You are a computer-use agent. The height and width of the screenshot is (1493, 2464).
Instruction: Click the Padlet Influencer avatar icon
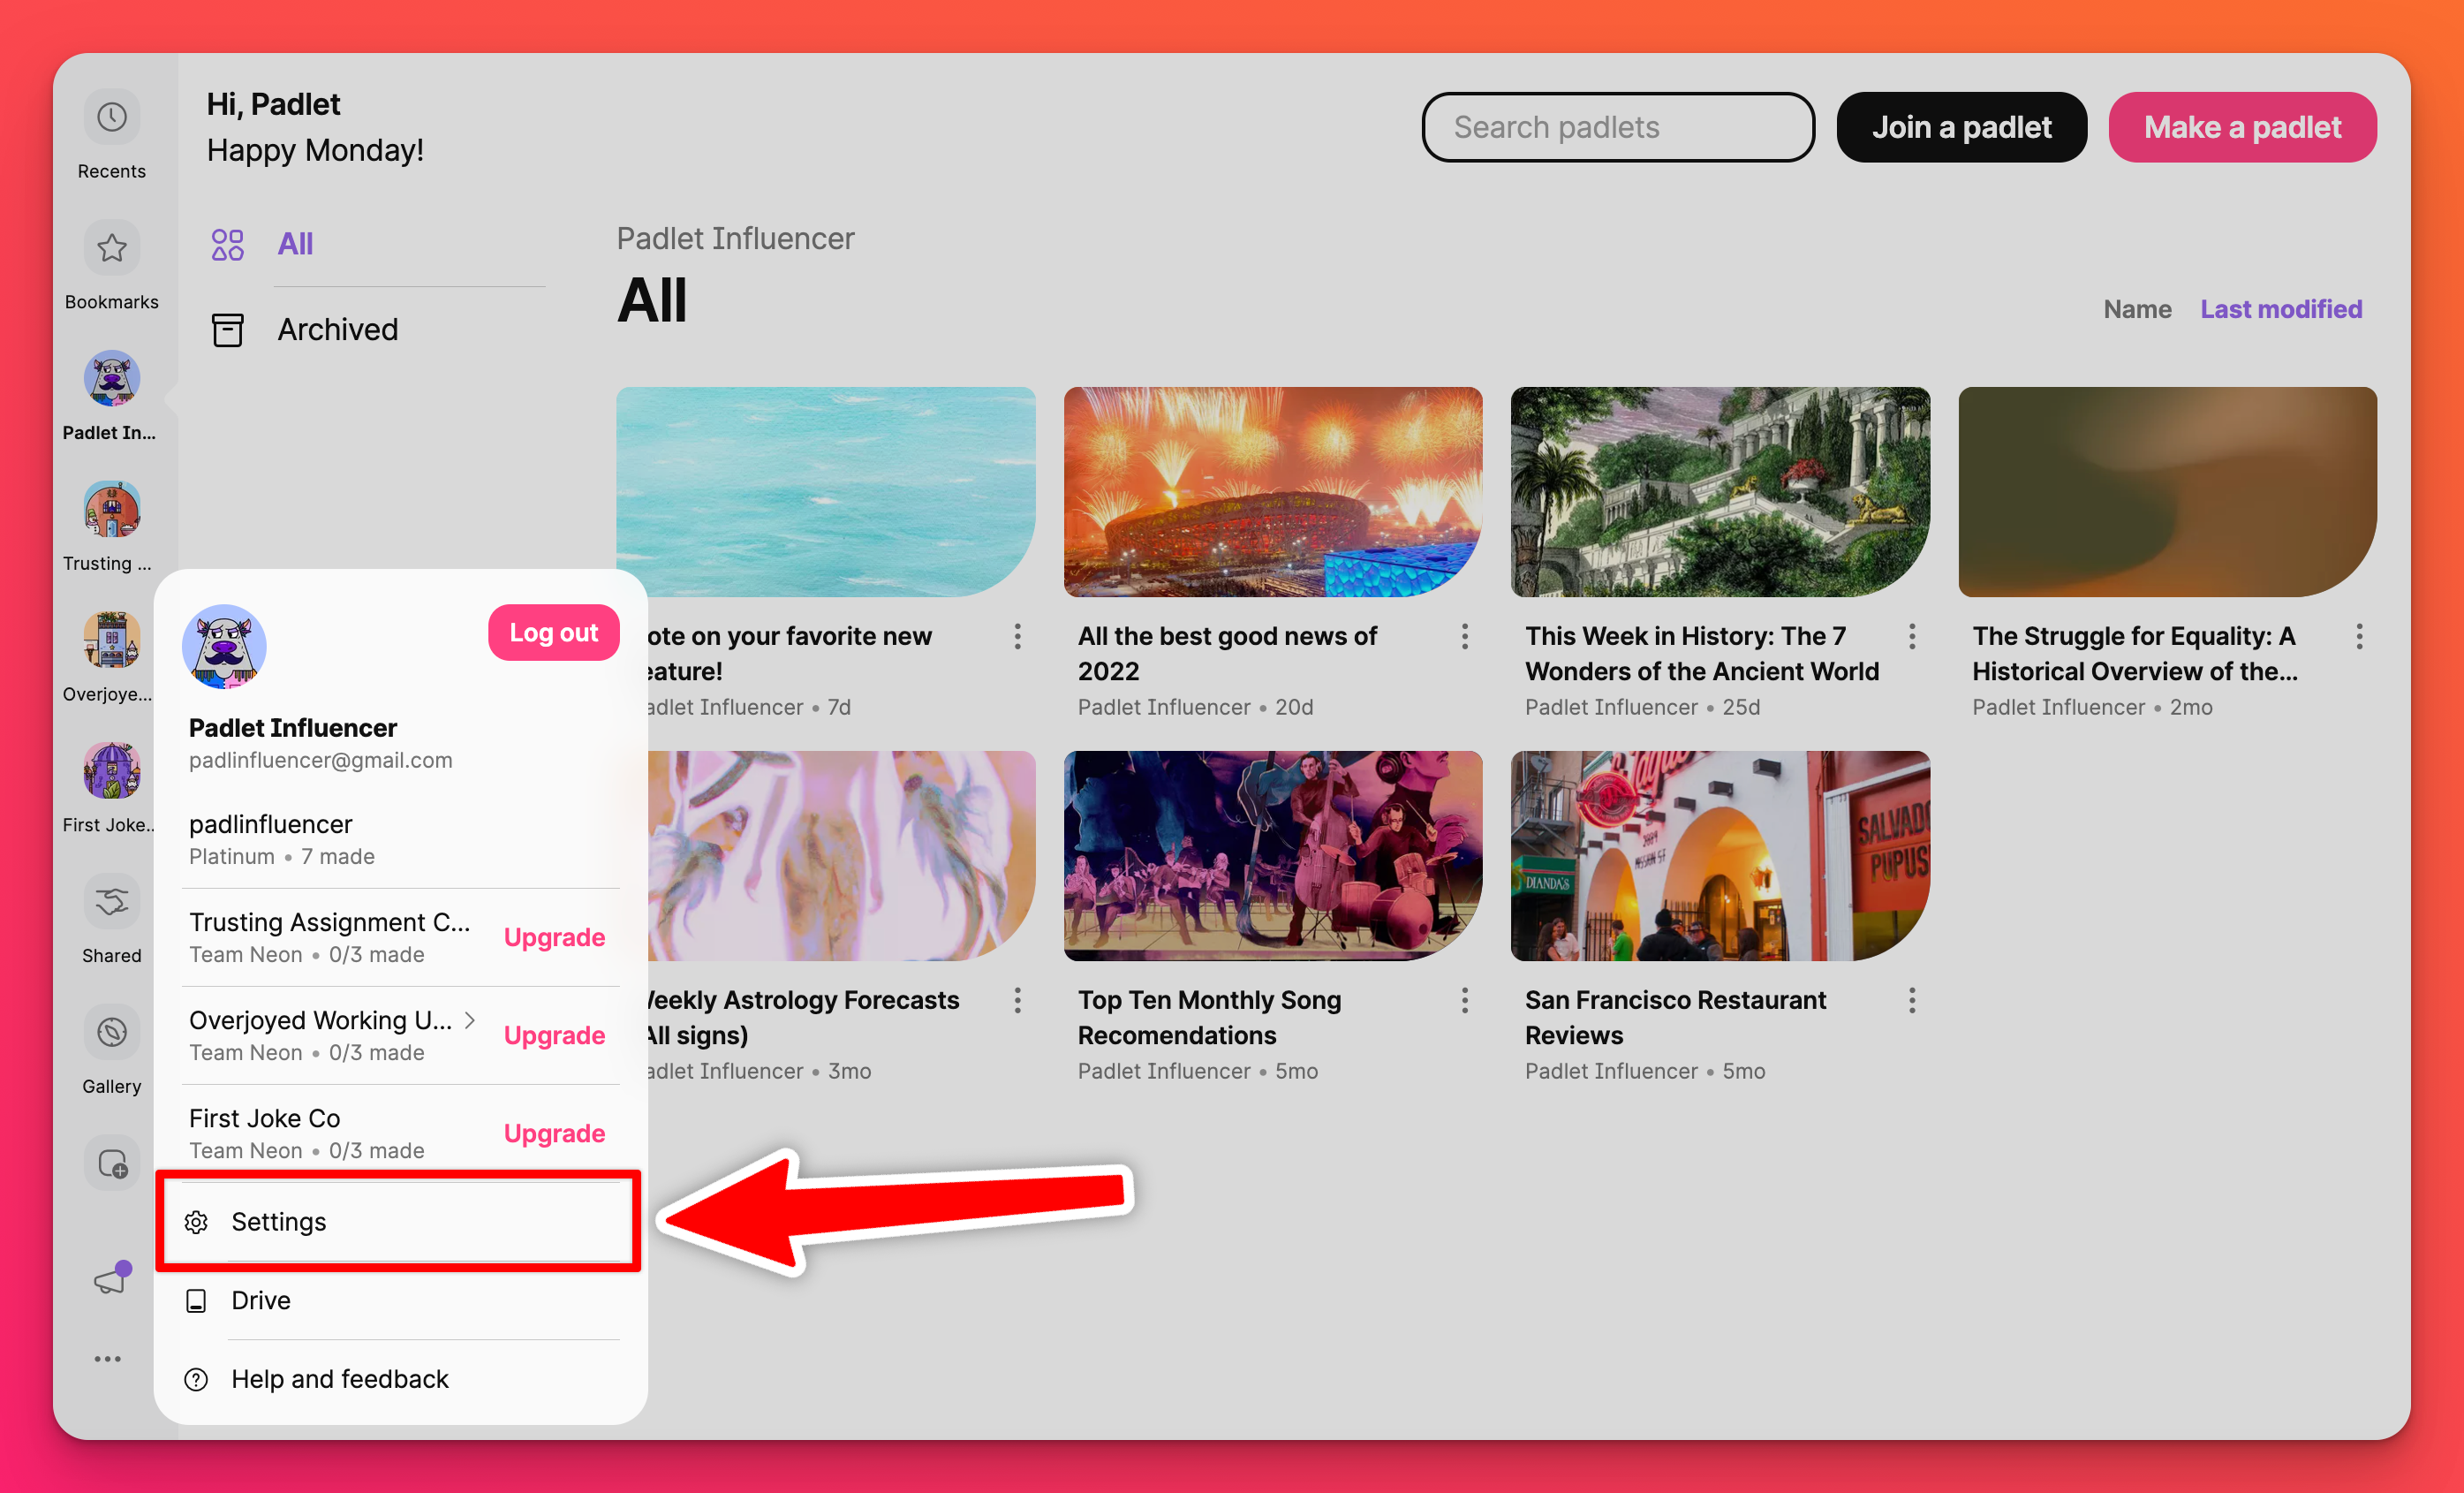[111, 383]
